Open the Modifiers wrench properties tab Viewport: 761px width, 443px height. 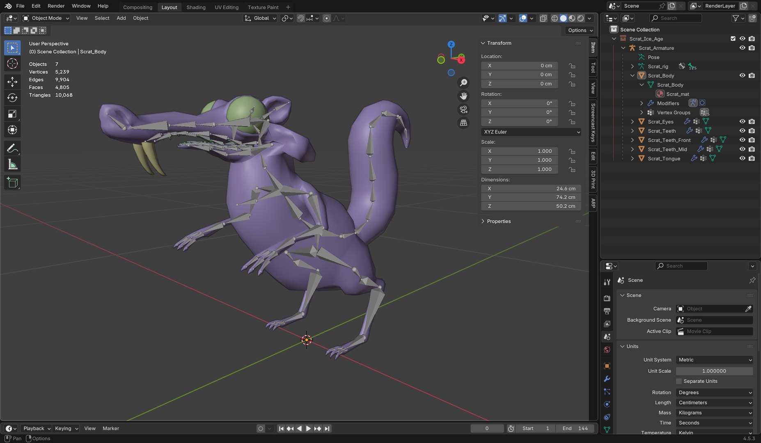607,379
